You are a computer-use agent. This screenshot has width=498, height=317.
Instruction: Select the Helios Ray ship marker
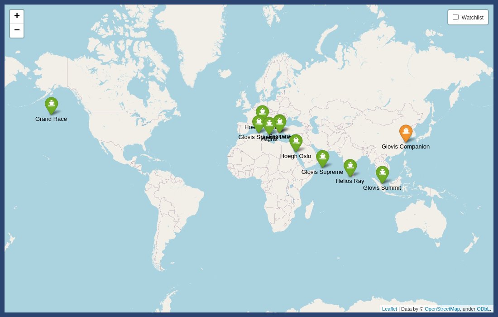(350, 168)
